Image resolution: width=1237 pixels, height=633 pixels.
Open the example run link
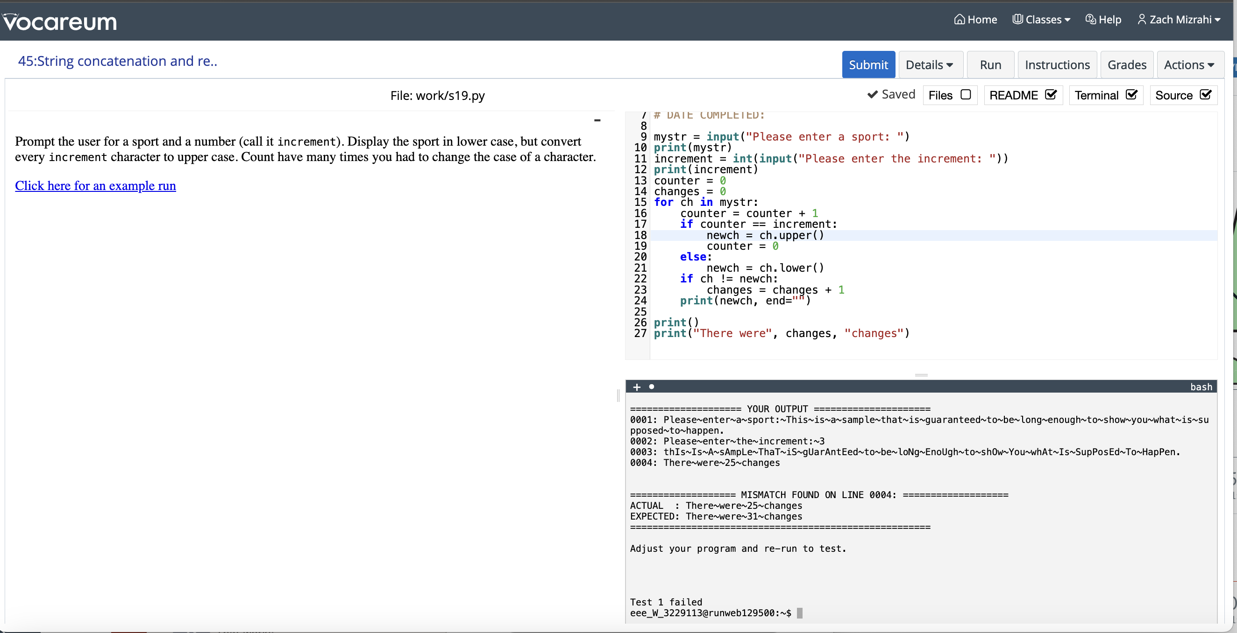[96, 186]
